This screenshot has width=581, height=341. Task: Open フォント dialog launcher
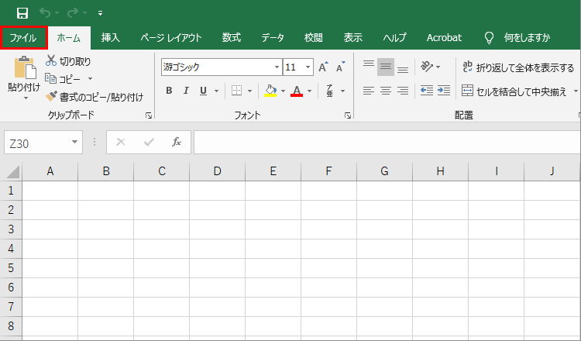tap(348, 115)
